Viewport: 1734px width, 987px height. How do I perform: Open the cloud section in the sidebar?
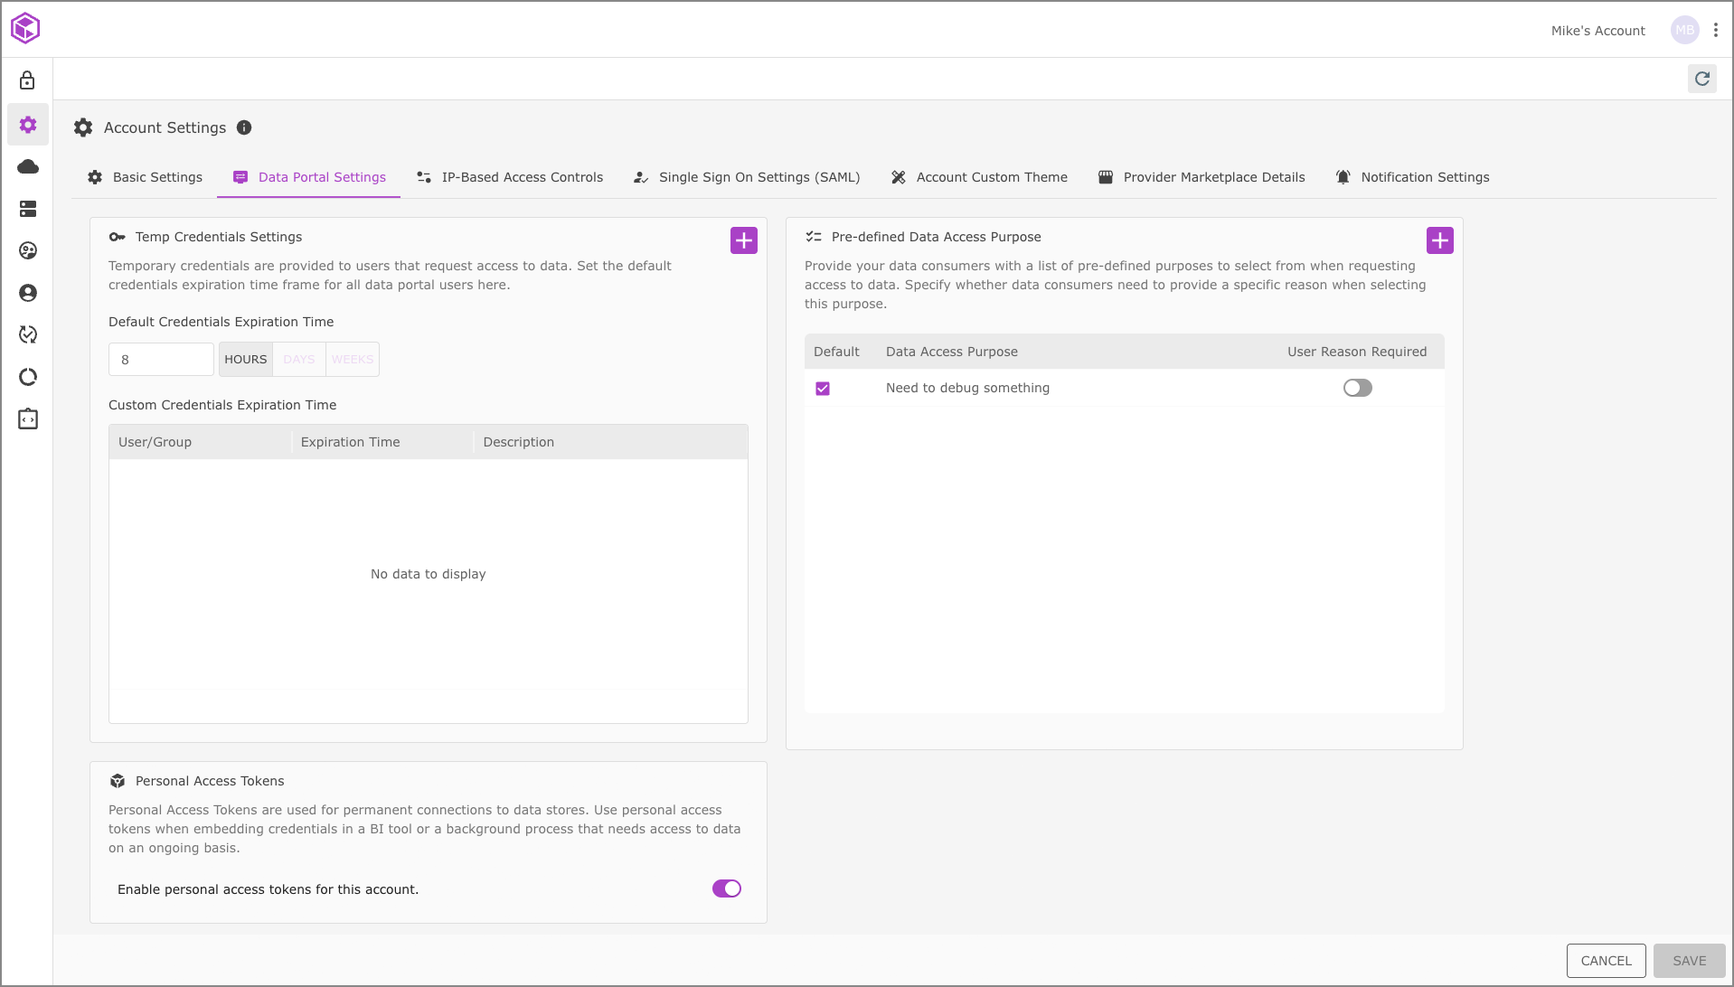coord(28,166)
